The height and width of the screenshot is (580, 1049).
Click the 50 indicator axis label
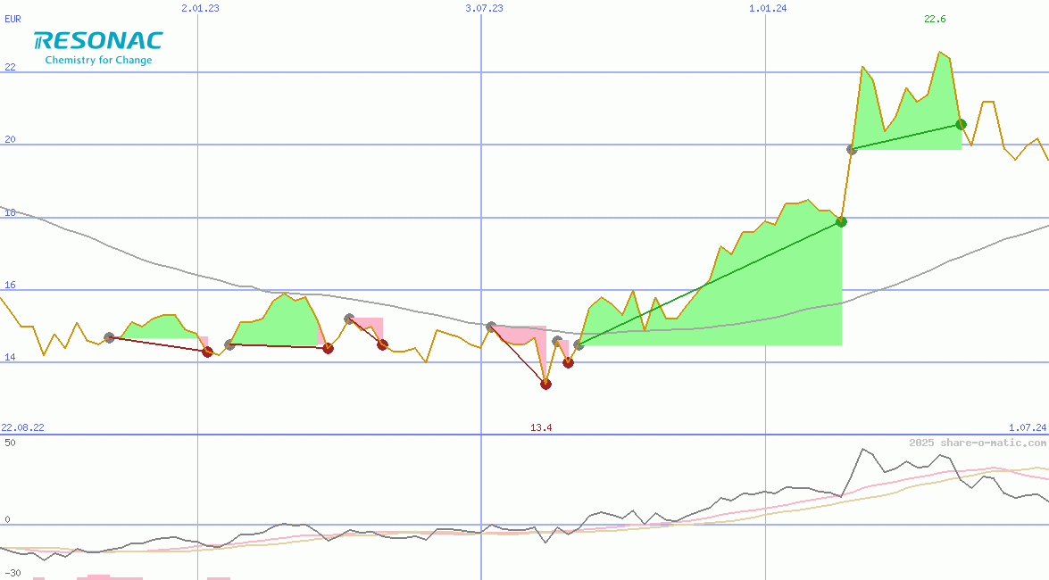tap(10, 443)
